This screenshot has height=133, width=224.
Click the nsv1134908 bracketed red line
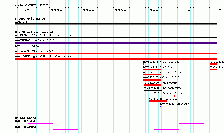pyautogui.click(x=152, y=64)
